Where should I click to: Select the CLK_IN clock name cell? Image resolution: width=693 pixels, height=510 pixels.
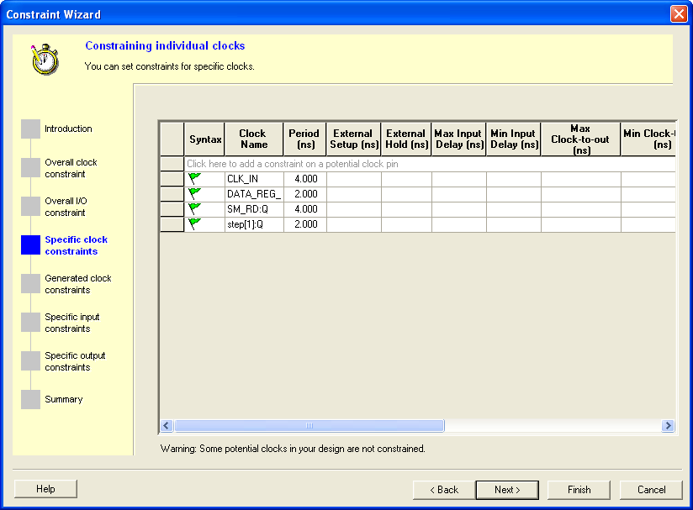pyautogui.click(x=254, y=179)
